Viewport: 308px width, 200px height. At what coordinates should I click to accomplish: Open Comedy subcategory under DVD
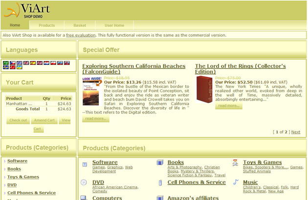click(100, 191)
